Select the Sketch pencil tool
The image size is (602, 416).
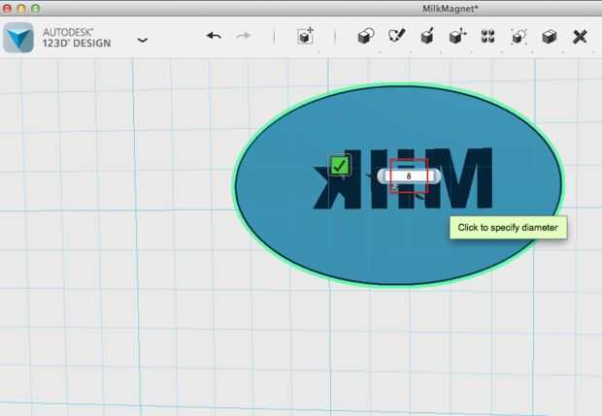click(x=396, y=36)
